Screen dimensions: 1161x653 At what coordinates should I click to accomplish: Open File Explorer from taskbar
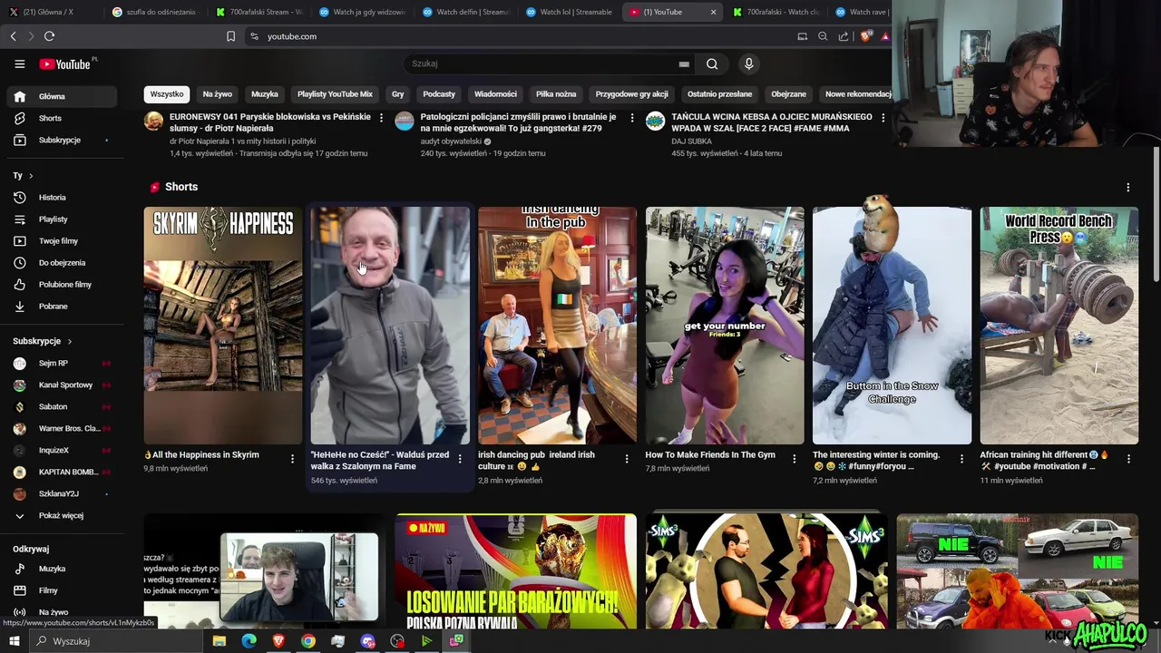point(219,641)
